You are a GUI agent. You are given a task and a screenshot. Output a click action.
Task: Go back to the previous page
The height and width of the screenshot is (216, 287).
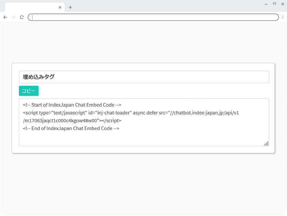5,17
